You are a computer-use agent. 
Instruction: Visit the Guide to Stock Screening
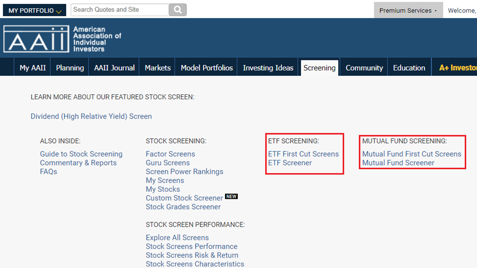(x=81, y=154)
